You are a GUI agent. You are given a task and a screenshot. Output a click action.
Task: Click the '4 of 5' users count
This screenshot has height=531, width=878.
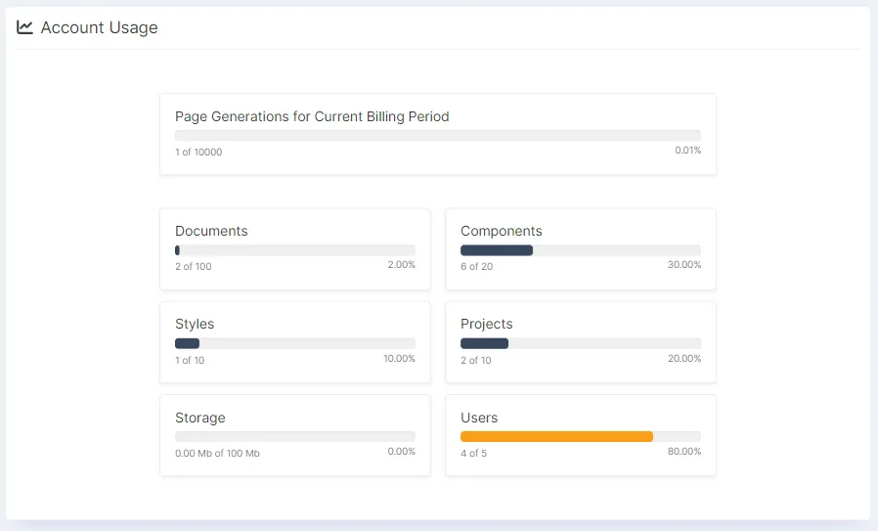474,453
